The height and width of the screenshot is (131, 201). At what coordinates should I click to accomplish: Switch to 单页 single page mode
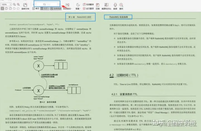(36, 9)
